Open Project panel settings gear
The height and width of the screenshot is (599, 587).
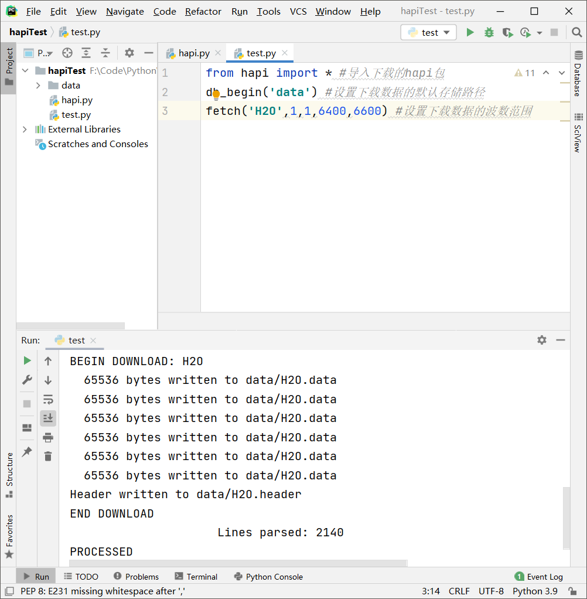(129, 53)
